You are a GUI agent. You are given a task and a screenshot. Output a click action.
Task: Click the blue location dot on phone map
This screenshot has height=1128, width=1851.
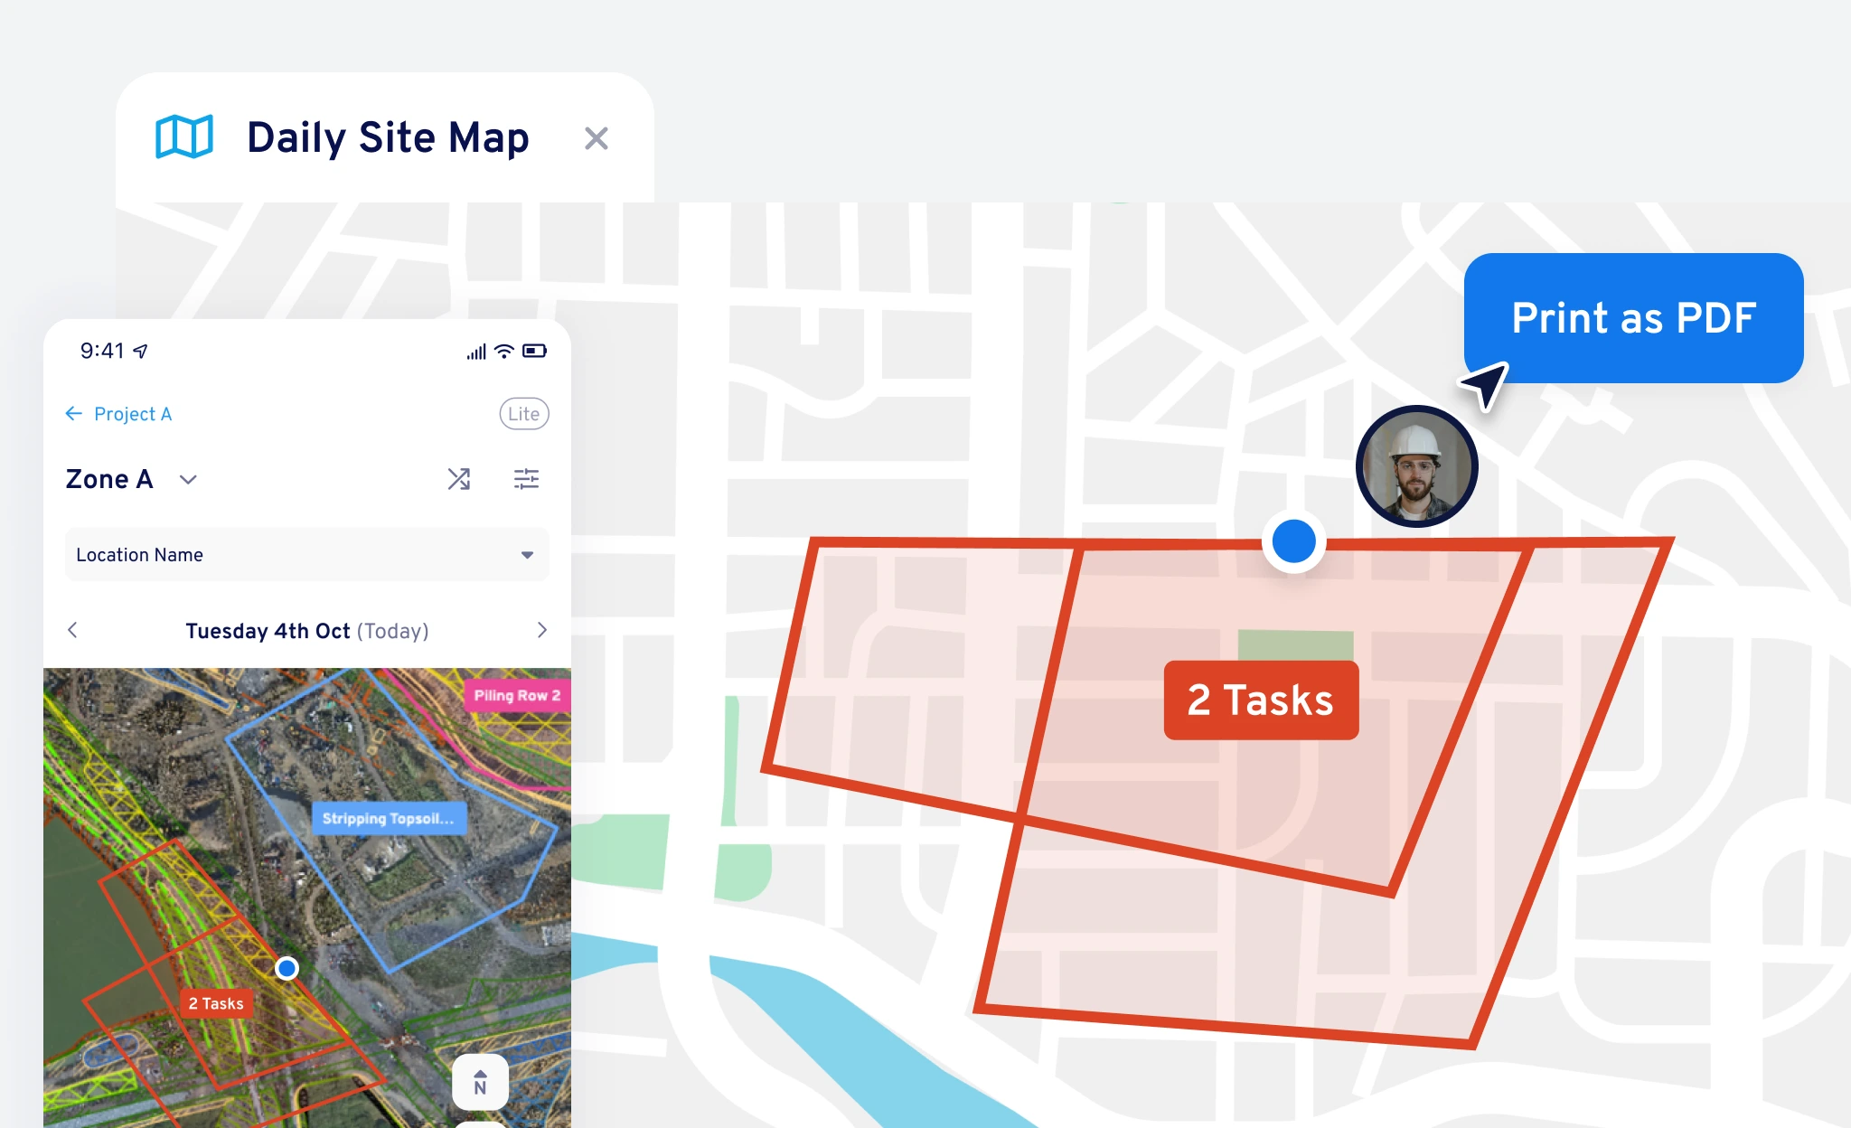tap(287, 969)
